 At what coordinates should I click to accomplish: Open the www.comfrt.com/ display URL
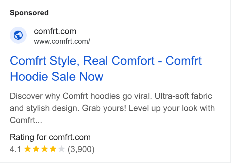62,41
